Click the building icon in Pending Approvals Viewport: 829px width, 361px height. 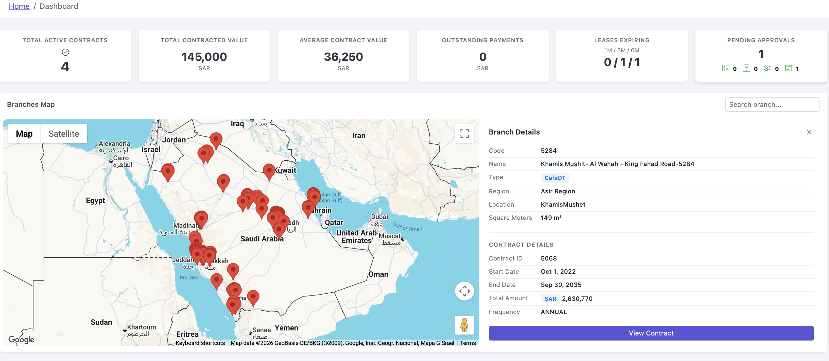(x=746, y=68)
